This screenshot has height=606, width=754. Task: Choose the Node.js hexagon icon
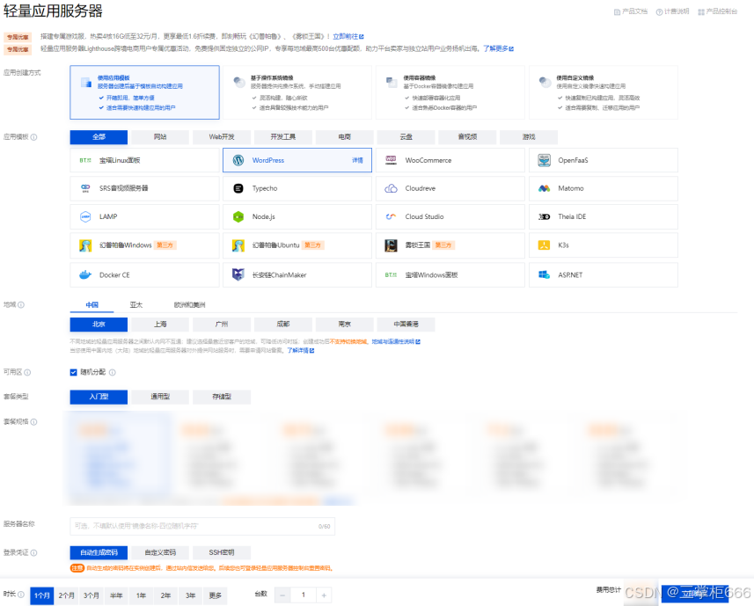pyautogui.click(x=238, y=216)
